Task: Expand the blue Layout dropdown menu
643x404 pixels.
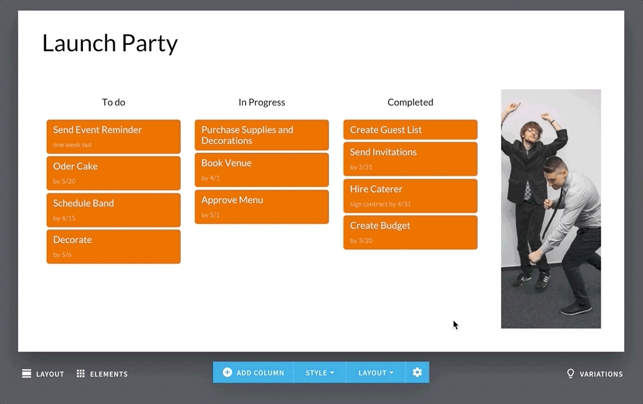Action: pyautogui.click(x=376, y=372)
